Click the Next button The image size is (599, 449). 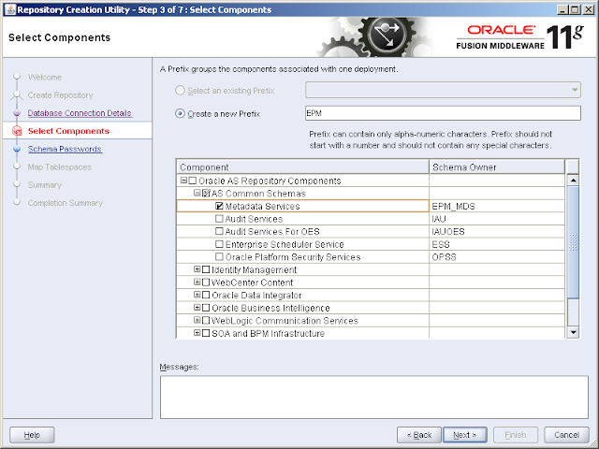(464, 435)
